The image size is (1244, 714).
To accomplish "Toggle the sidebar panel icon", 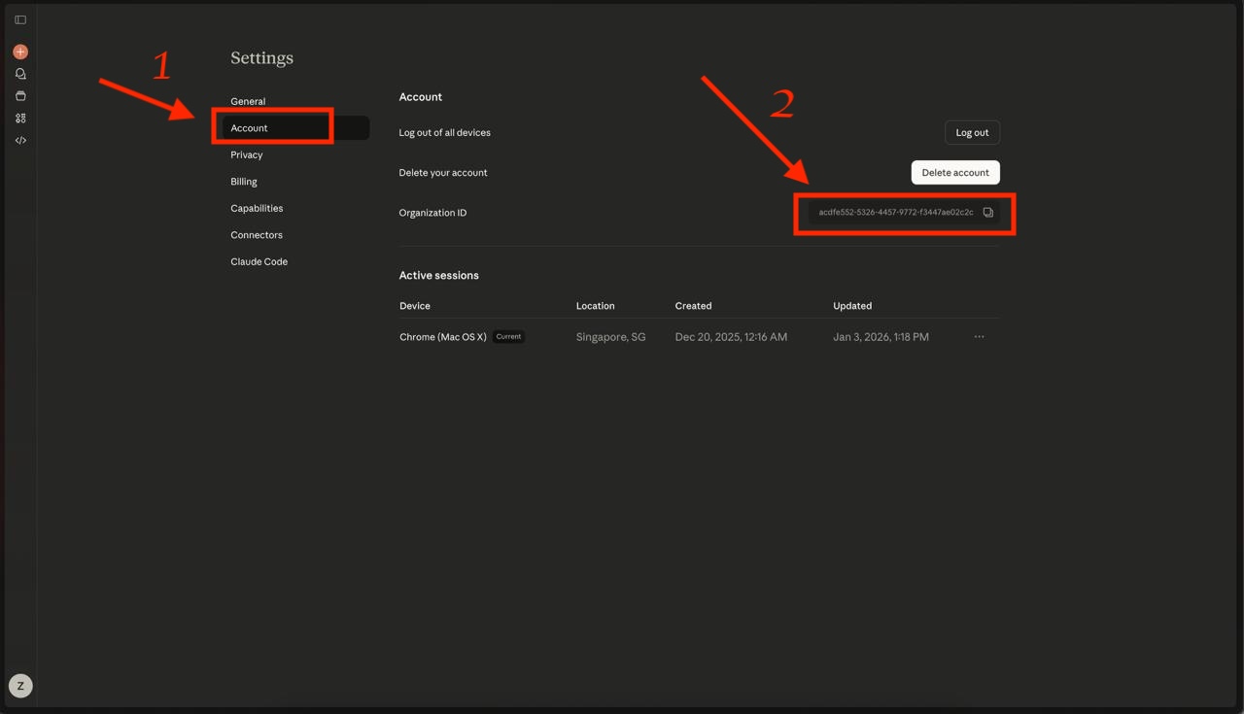I will [x=20, y=19].
